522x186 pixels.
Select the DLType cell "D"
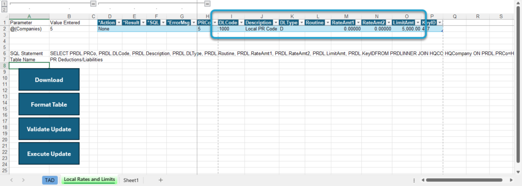(x=292, y=29)
